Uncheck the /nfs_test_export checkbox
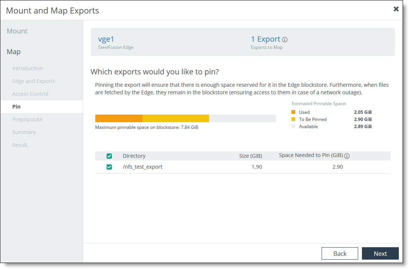This screenshot has width=409, height=269. [109, 167]
